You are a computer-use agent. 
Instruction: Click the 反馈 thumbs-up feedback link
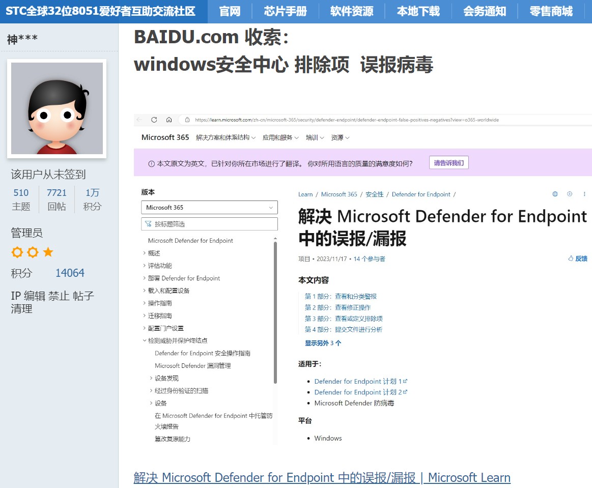(578, 259)
